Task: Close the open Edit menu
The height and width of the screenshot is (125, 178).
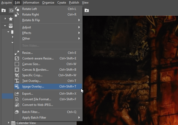Action: click(x=17, y=3)
